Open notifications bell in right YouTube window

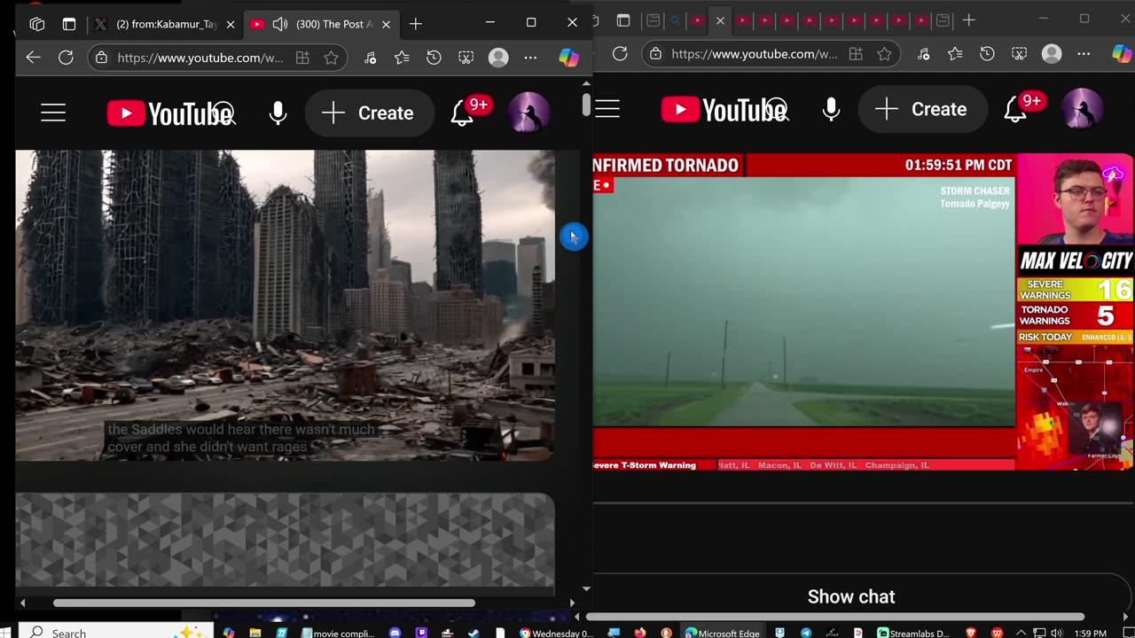point(1016,110)
